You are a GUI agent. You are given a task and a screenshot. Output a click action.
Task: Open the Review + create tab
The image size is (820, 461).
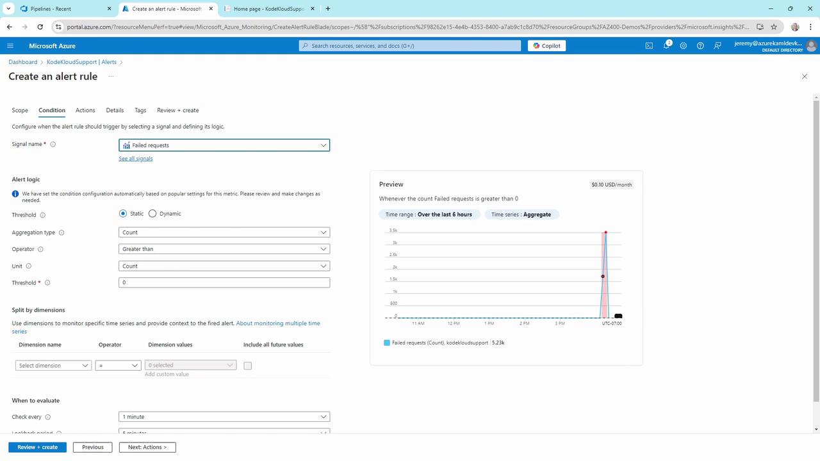click(x=178, y=110)
